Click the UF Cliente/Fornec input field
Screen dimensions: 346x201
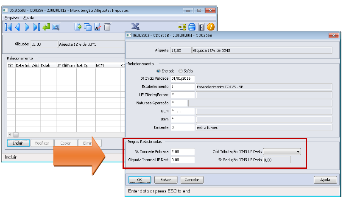183,95
